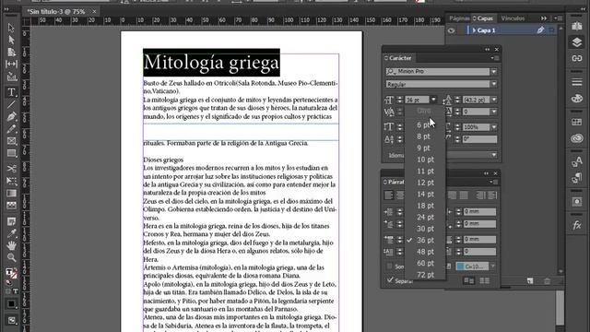Select the Selection tool arrow
The height and width of the screenshot is (332, 590).
point(11,28)
